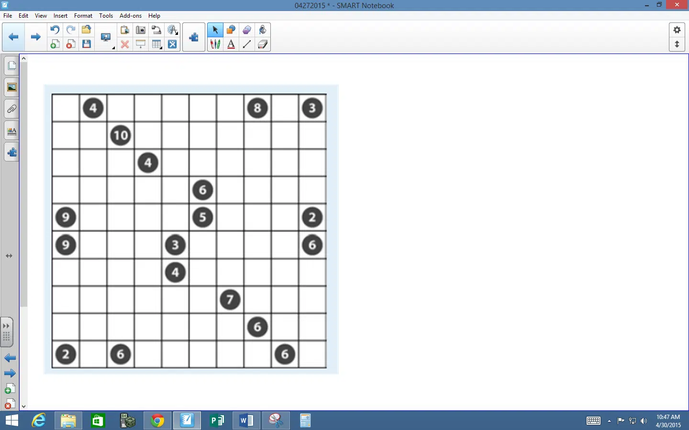The height and width of the screenshot is (430, 689).
Task: Click the blue X icon beside the table tool
Action: click(x=173, y=44)
